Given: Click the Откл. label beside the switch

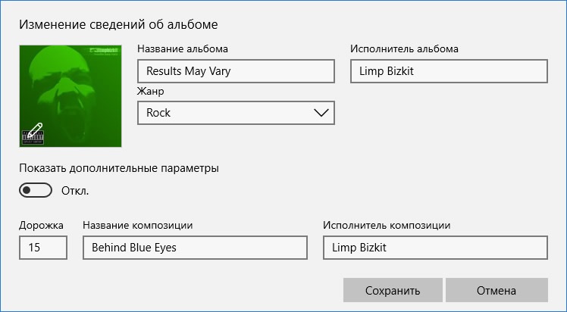Looking at the screenshot, I should [x=75, y=191].
